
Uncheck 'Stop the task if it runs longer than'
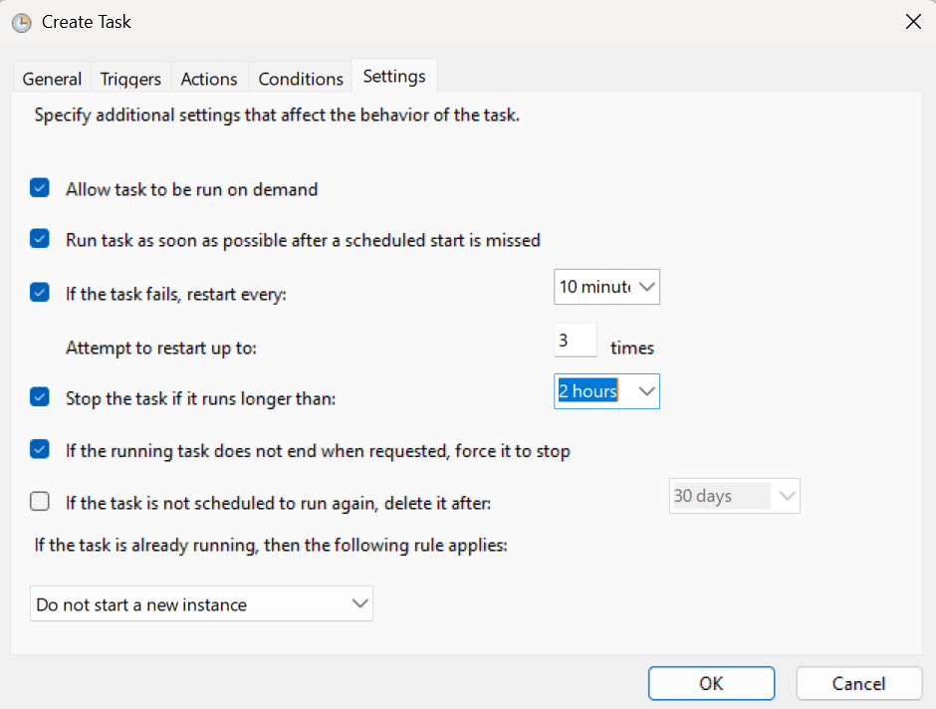pyautogui.click(x=39, y=396)
